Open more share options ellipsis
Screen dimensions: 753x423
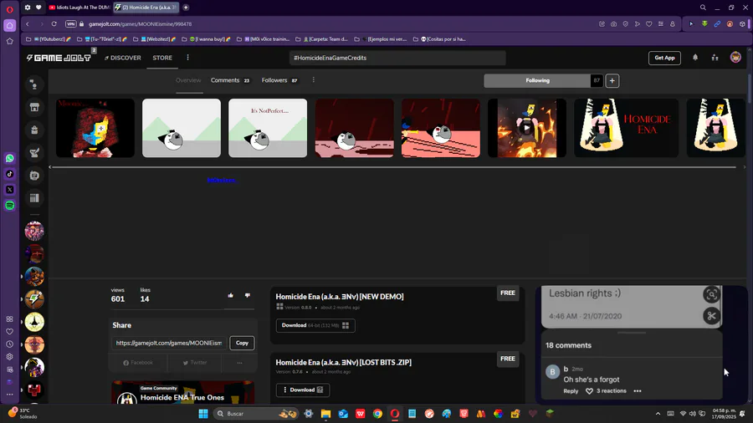tap(239, 363)
